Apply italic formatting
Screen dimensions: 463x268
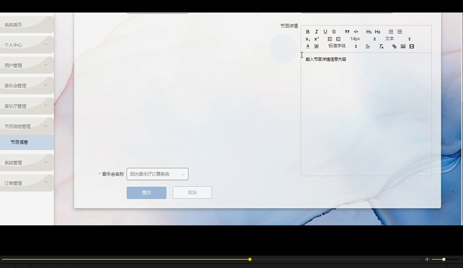point(316,32)
